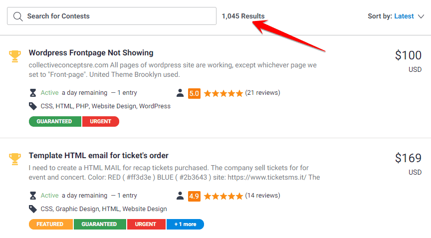Viewport: 431px width, 238px height.
Task: Click tag icon next to CSS, Graphic Design skills
Action: [33, 209]
